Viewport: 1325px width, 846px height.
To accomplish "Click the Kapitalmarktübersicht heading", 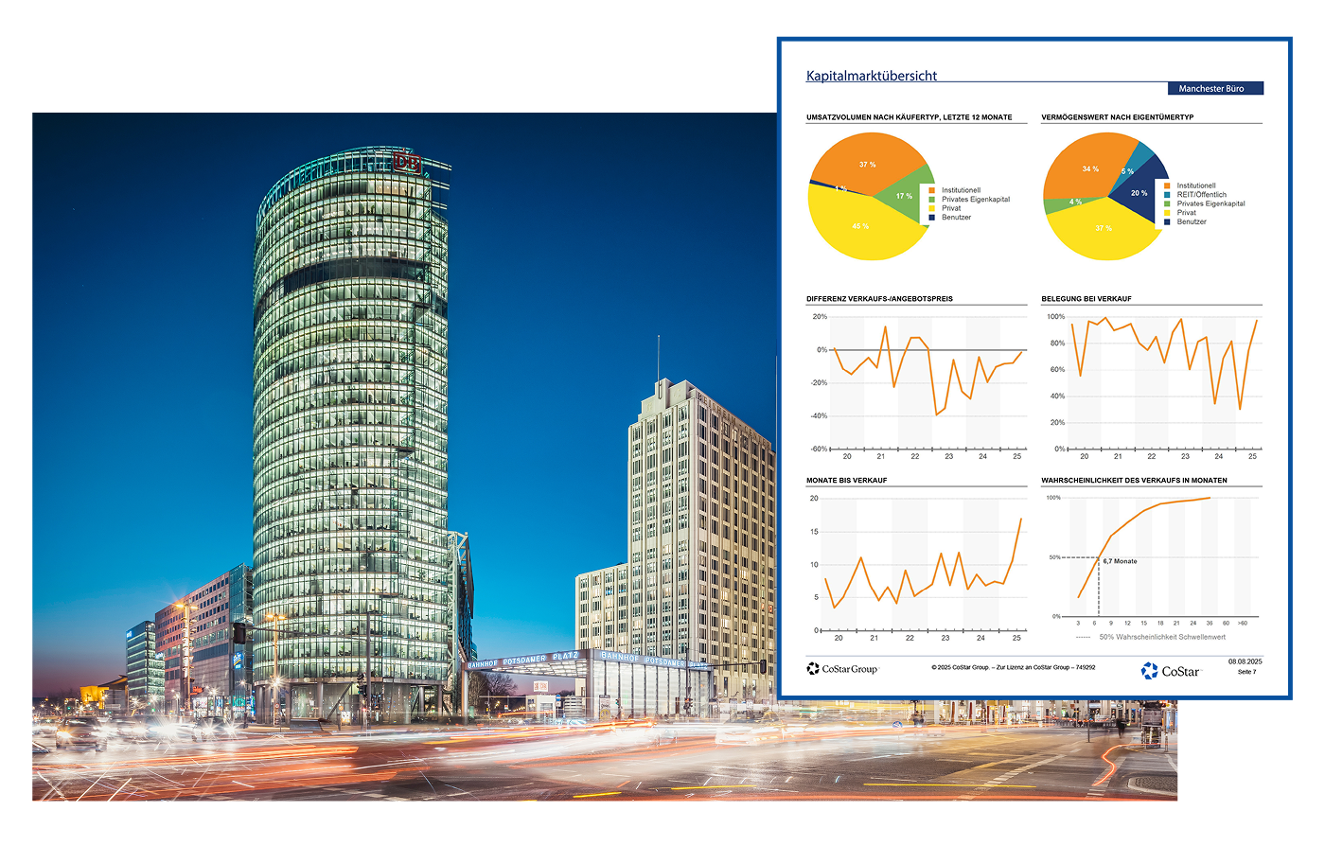I will tap(871, 76).
